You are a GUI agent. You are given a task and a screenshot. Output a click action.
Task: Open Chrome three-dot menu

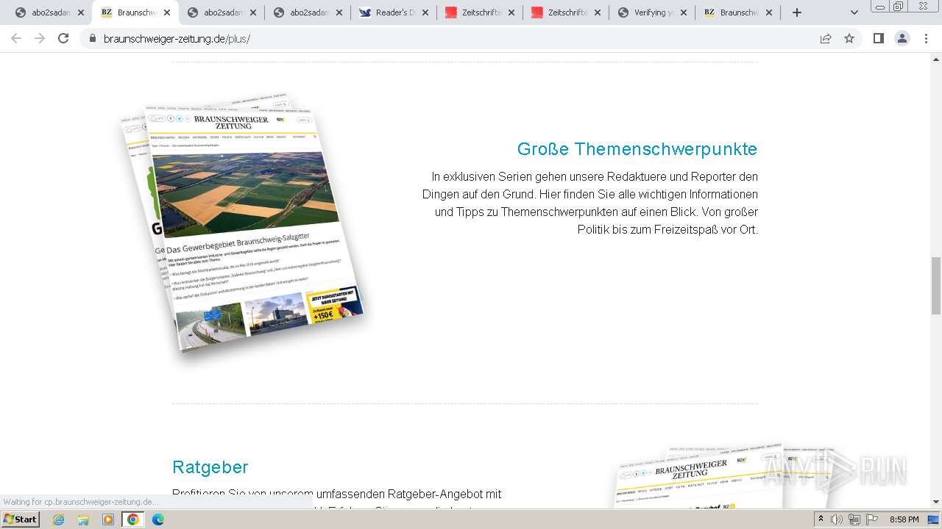[927, 39]
